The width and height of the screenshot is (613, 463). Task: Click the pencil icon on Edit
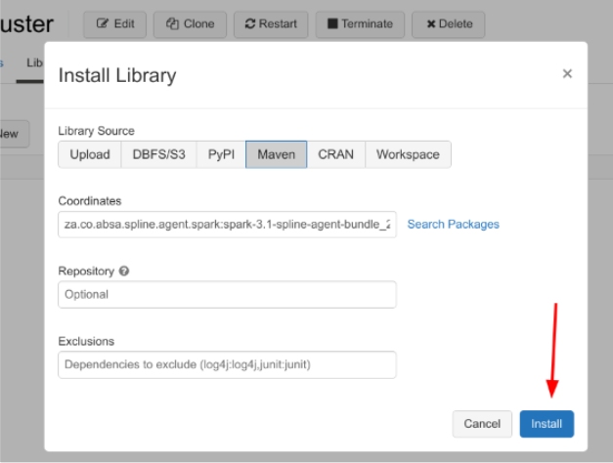(102, 23)
